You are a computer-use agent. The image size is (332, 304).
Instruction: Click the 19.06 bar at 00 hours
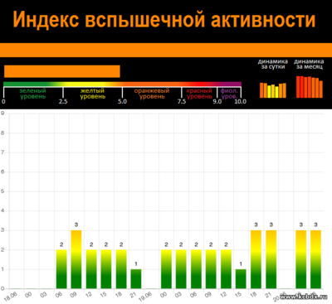[166, 269]
